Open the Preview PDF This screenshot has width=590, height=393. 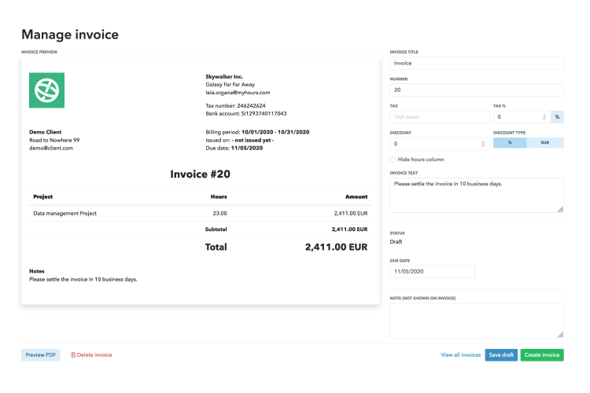click(41, 355)
